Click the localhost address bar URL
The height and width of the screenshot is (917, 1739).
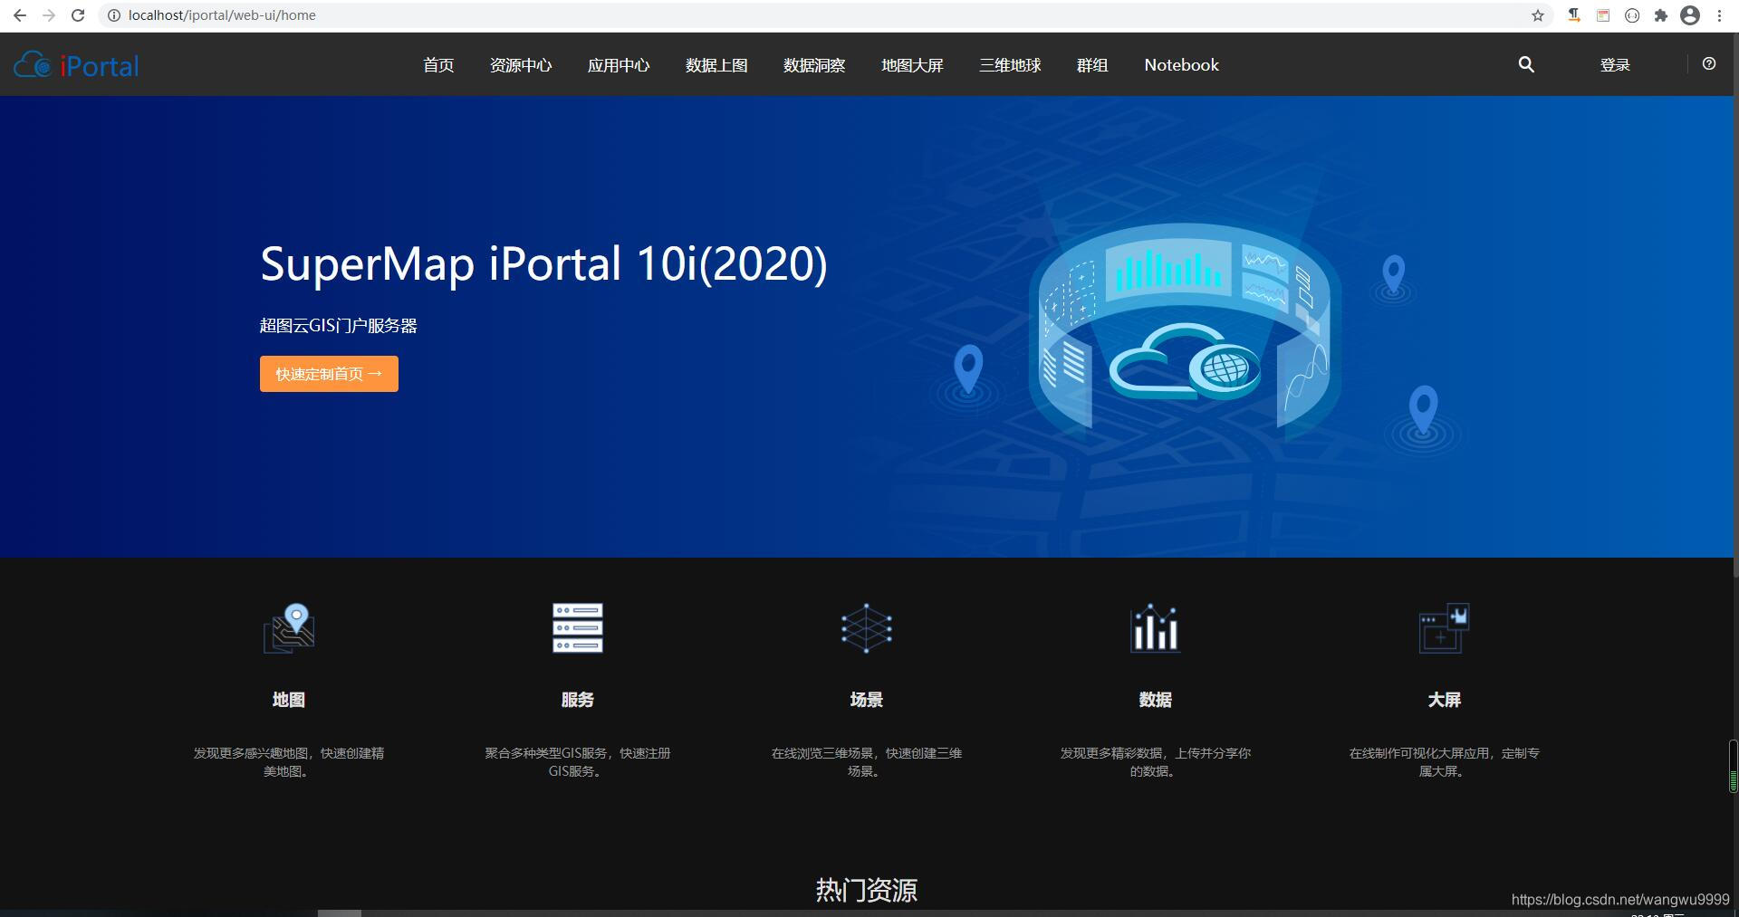[x=222, y=15]
